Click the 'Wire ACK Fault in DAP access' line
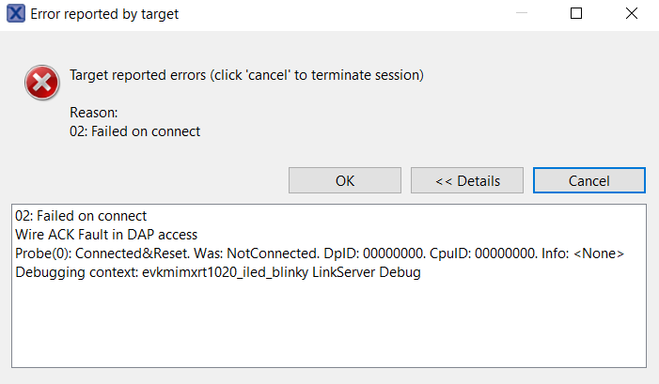This screenshot has width=659, height=384. [106, 235]
